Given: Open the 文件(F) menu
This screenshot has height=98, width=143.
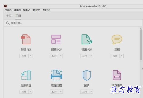Looking at the screenshot, I should pyautogui.click(x=8, y=10).
